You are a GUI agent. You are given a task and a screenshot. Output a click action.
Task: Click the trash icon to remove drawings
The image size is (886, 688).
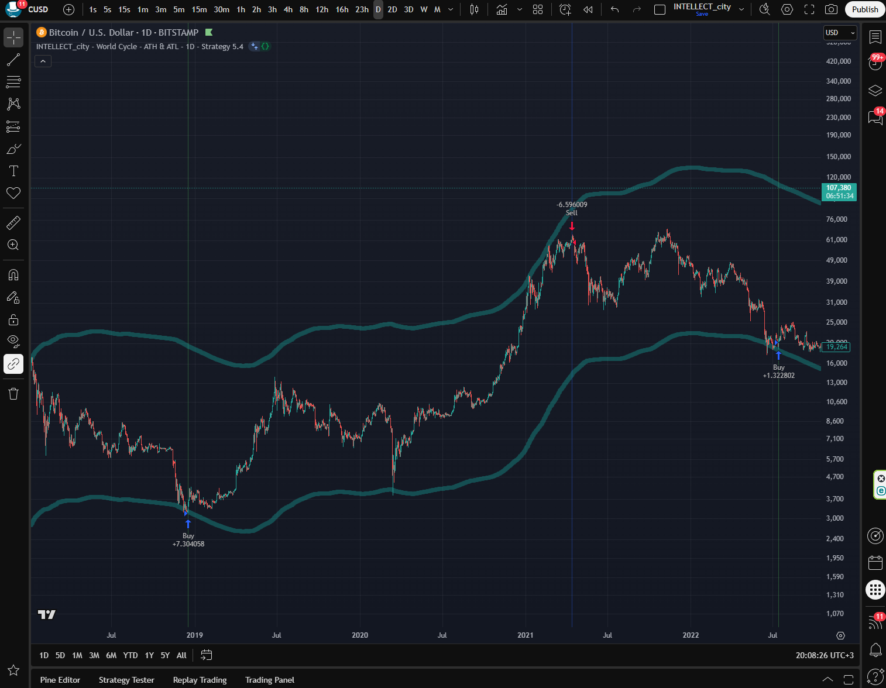pyautogui.click(x=13, y=394)
